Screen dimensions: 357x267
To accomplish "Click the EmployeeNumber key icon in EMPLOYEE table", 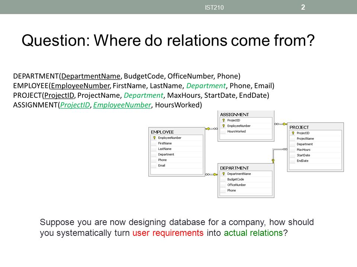I will click(154, 138).
